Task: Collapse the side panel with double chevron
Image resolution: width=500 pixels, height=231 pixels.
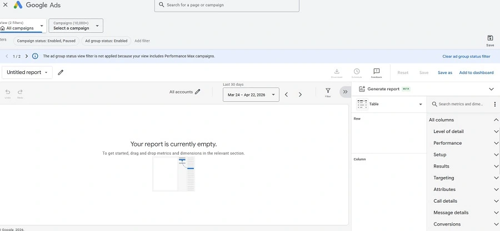Action: pos(345,92)
